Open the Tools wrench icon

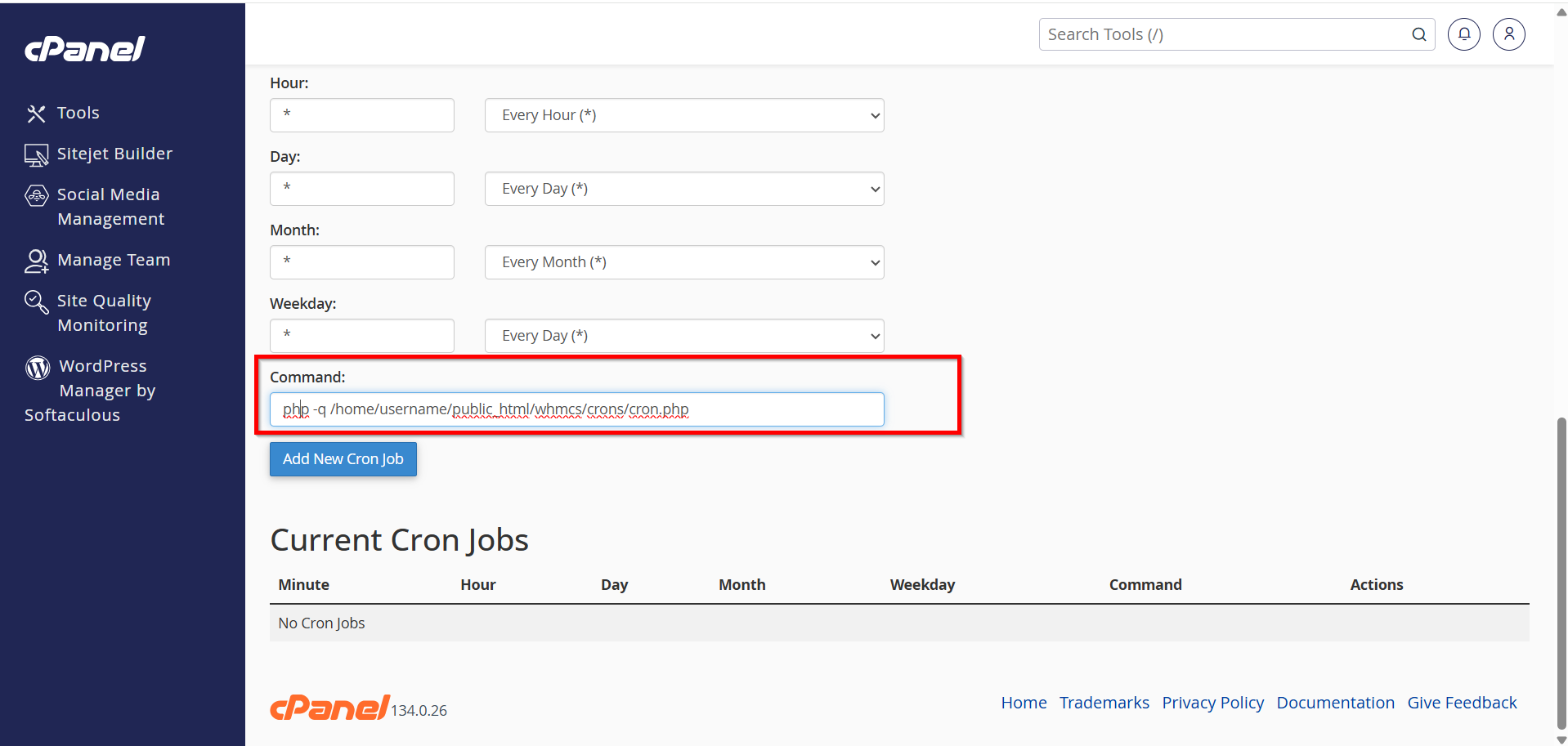[x=36, y=114]
